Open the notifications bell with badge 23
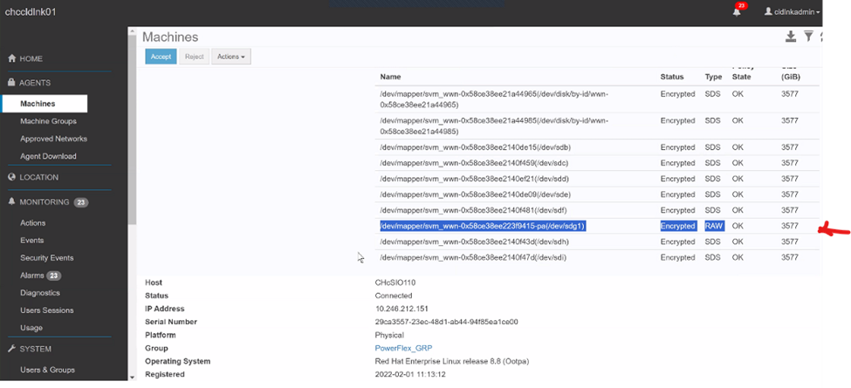This screenshot has width=851, height=388. (737, 11)
